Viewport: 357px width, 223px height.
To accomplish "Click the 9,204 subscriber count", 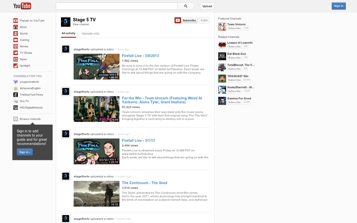I will (204, 20).
